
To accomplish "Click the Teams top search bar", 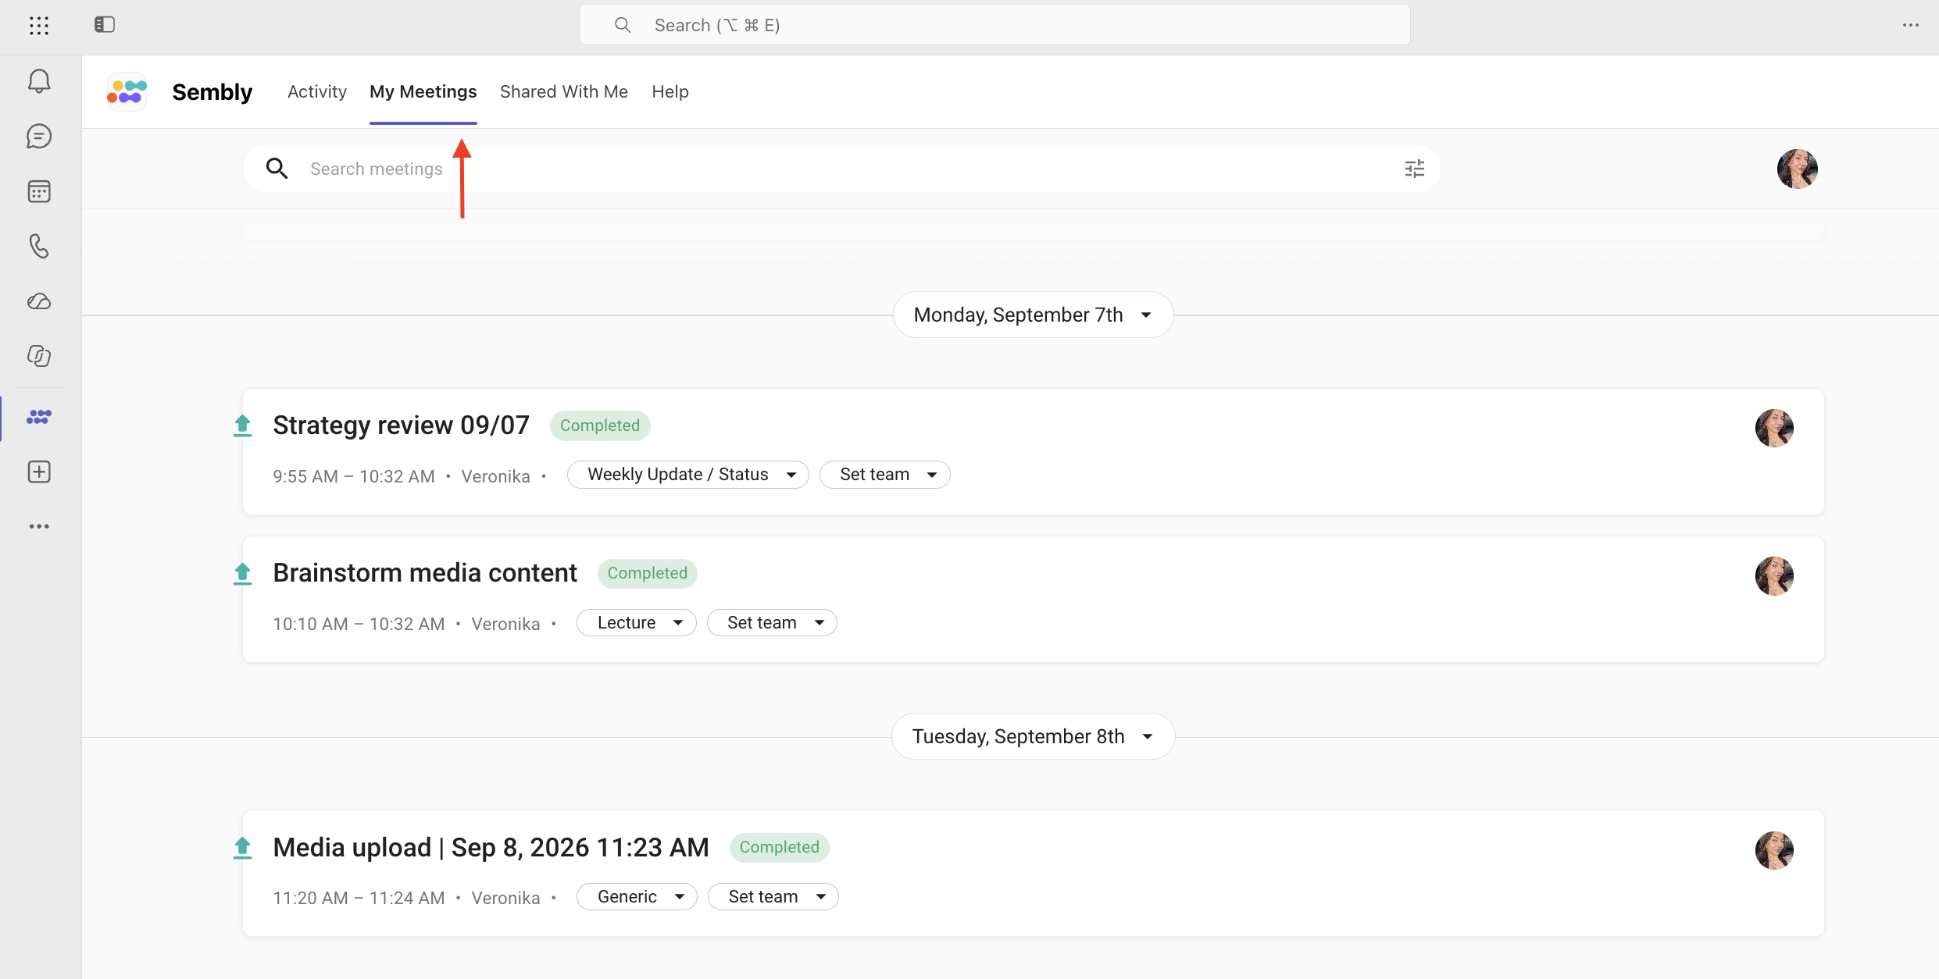I will (x=994, y=25).
